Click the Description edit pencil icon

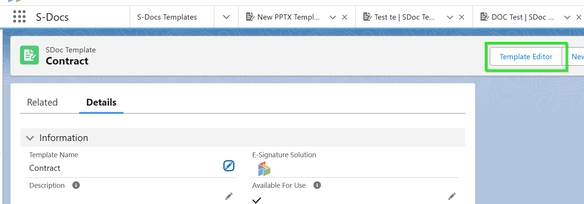pos(229,196)
